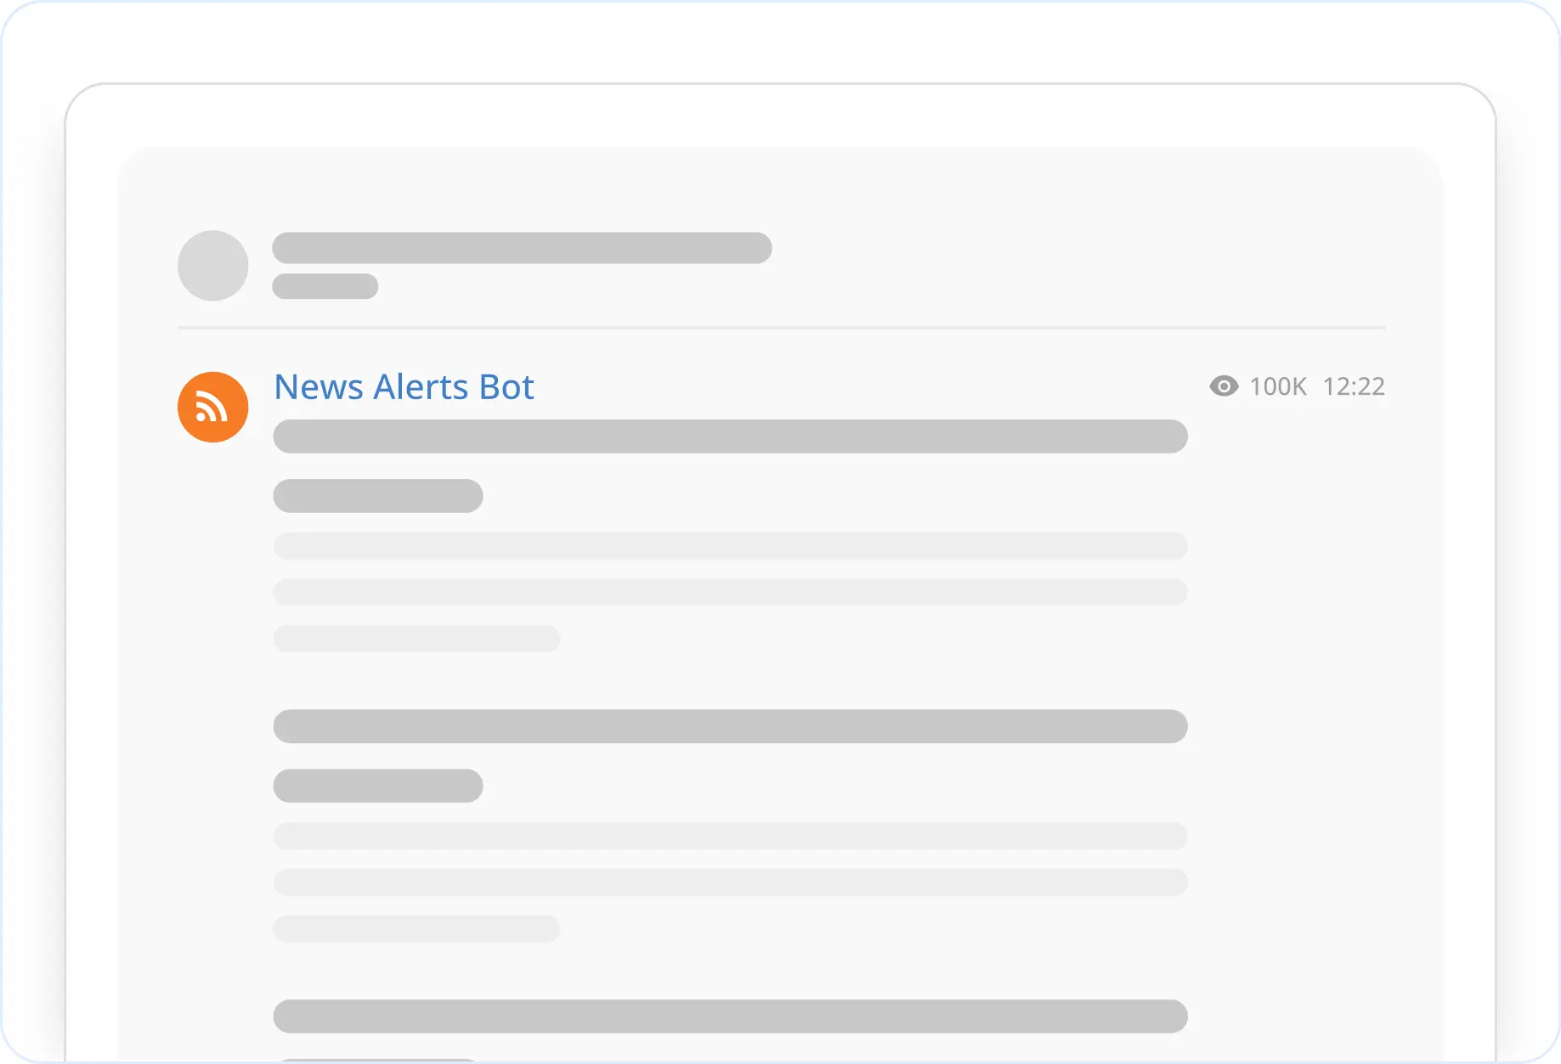Click the short subtitle placeholder under header title
Viewport: 1561px width, 1064px height.
325,286
